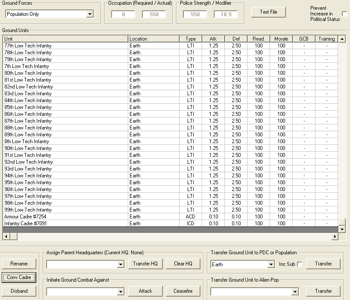The image size is (350, 300).
Task: Click the Disband button
Action: point(19,291)
